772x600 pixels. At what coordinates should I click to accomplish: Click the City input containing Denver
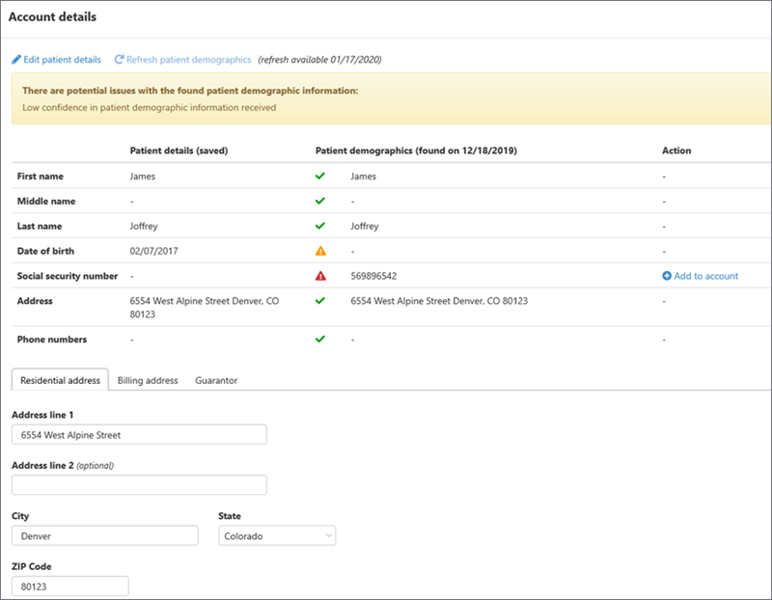[105, 535]
